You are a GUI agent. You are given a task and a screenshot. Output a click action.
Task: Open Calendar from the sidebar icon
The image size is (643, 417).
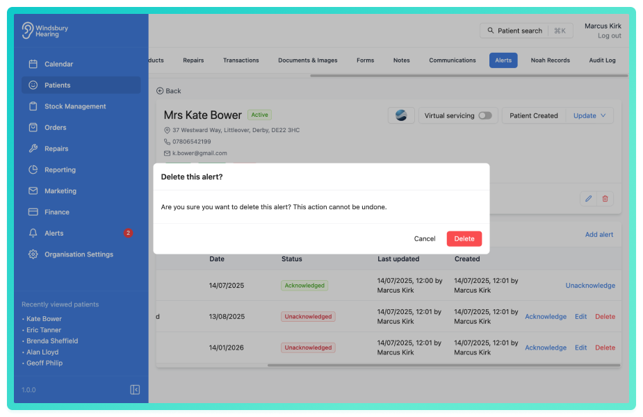tap(33, 64)
